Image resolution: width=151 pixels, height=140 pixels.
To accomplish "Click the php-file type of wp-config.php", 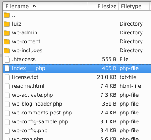I will tap(129, 131).
